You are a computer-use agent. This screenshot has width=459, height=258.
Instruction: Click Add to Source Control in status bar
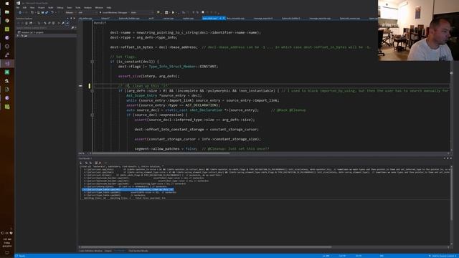tap(443, 256)
